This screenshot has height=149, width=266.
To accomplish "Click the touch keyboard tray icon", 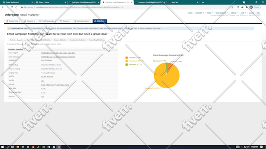I will (x=238, y=147).
